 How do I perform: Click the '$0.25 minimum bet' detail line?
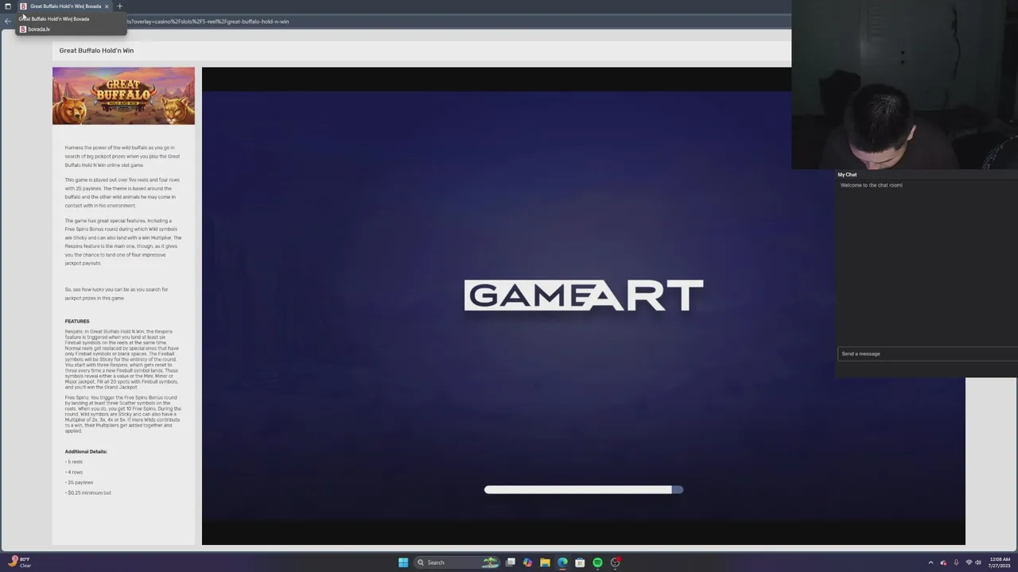88,493
